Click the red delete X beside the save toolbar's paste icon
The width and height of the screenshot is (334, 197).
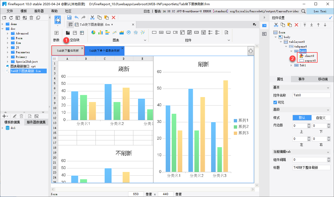tap(114, 17)
